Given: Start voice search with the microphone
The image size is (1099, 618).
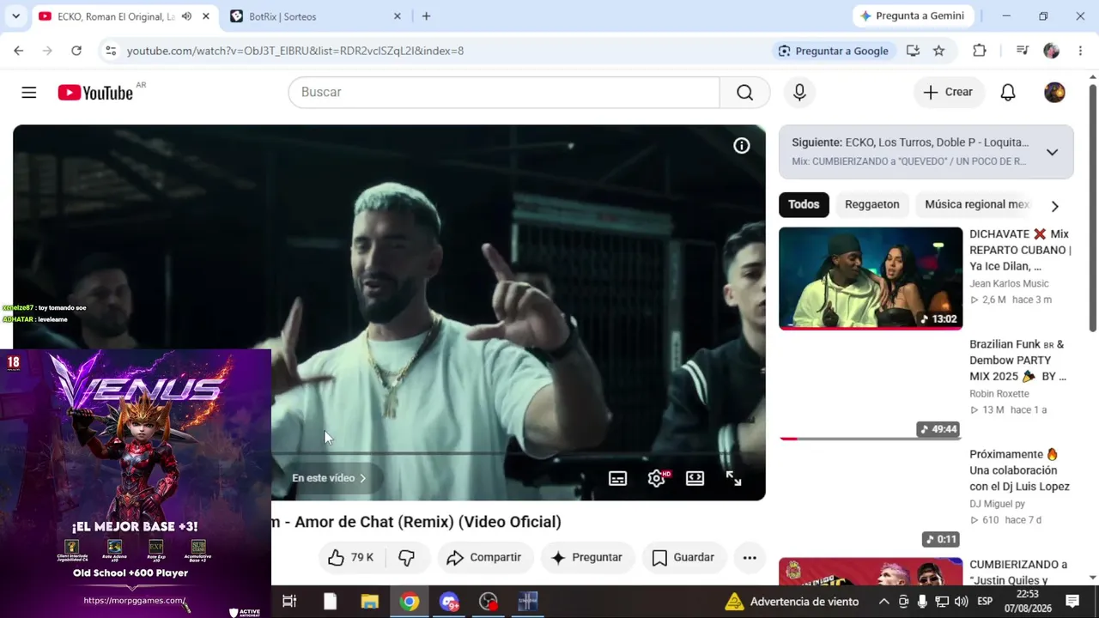Looking at the screenshot, I should coord(799,93).
